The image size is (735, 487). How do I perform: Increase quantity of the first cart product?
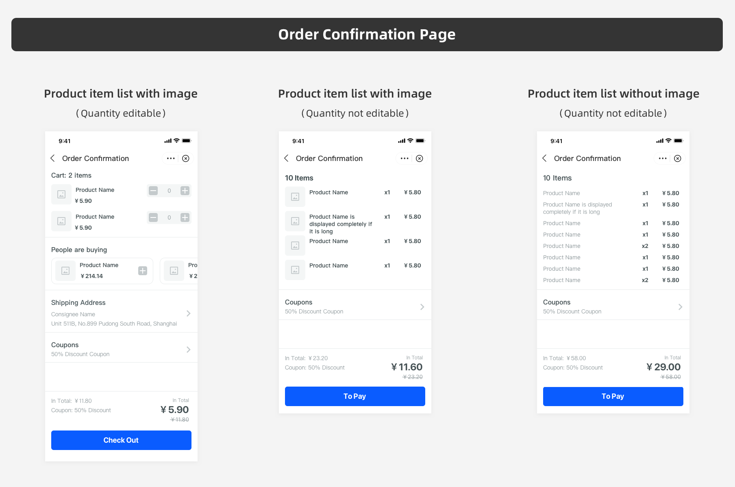click(x=185, y=191)
